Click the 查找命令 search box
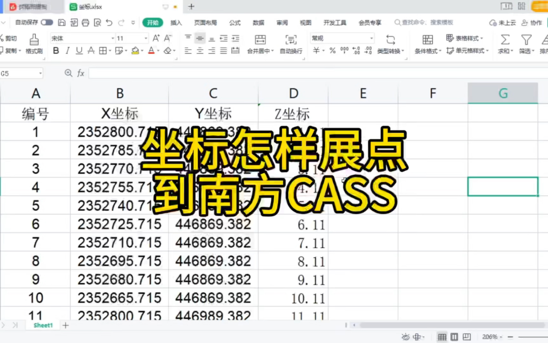Viewport: 548px width, 343px height. (x=424, y=23)
